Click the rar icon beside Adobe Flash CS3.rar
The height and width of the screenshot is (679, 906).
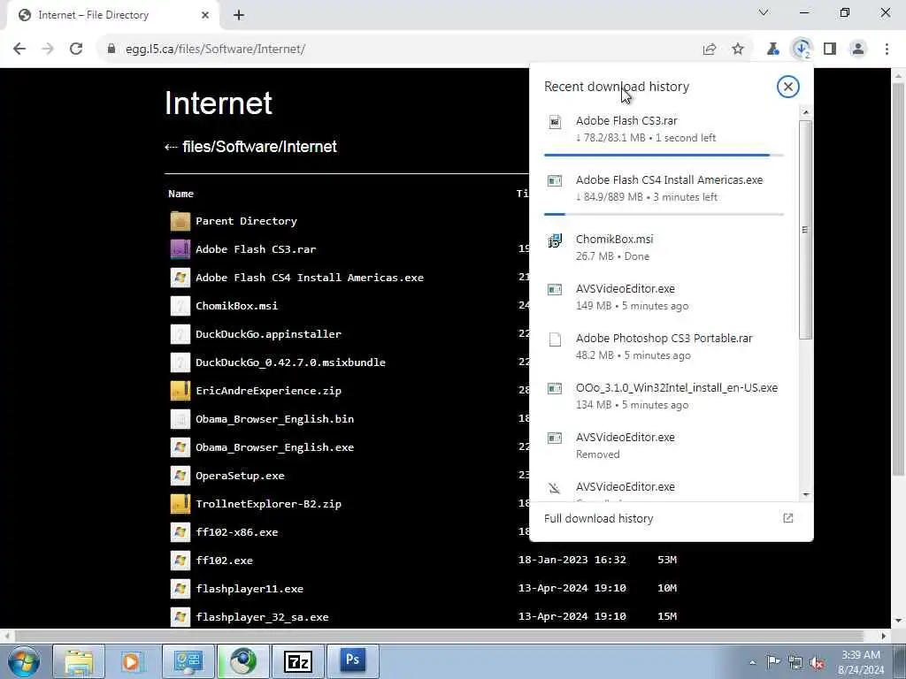[x=180, y=249]
